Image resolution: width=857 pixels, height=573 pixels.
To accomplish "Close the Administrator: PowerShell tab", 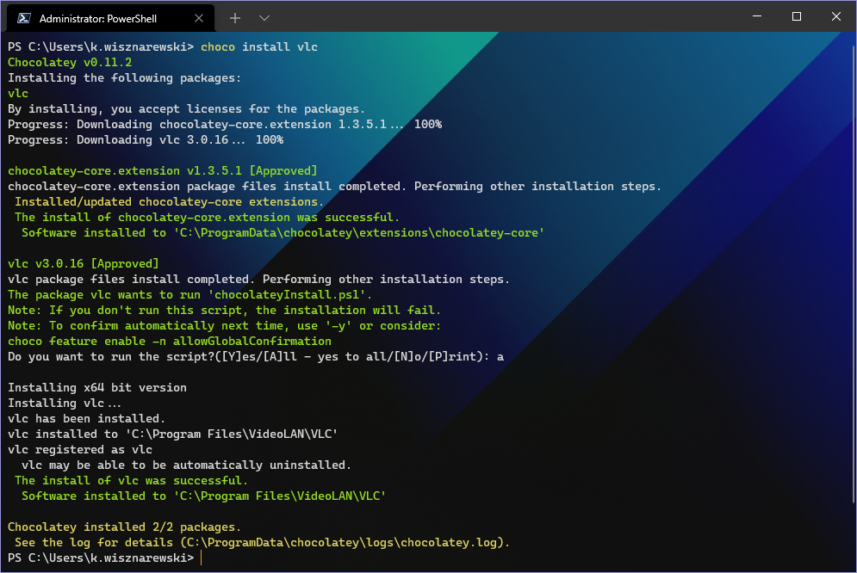I will tap(199, 19).
